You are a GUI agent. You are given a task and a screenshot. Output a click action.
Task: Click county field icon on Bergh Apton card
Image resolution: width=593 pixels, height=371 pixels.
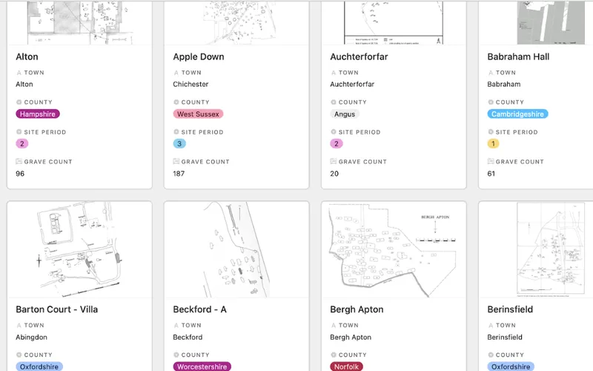click(334, 355)
